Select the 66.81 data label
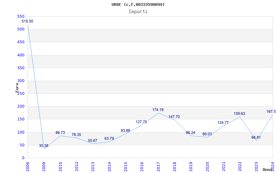The image size is (276, 173). click(x=256, y=137)
